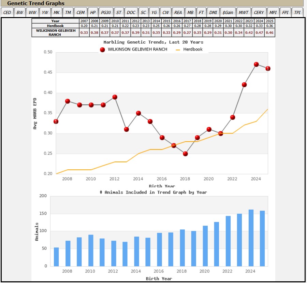Select the DMI tab
Screen dimensions: 307x283
click(213, 12)
